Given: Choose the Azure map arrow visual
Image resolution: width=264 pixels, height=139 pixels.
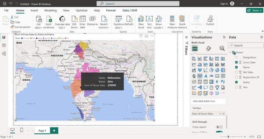Looking at the screenshot, I should click(206, 76).
